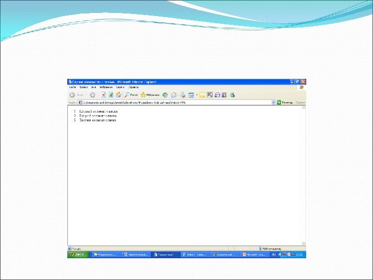Click the History toolbar icon
373x280 pixels.
click(165, 95)
